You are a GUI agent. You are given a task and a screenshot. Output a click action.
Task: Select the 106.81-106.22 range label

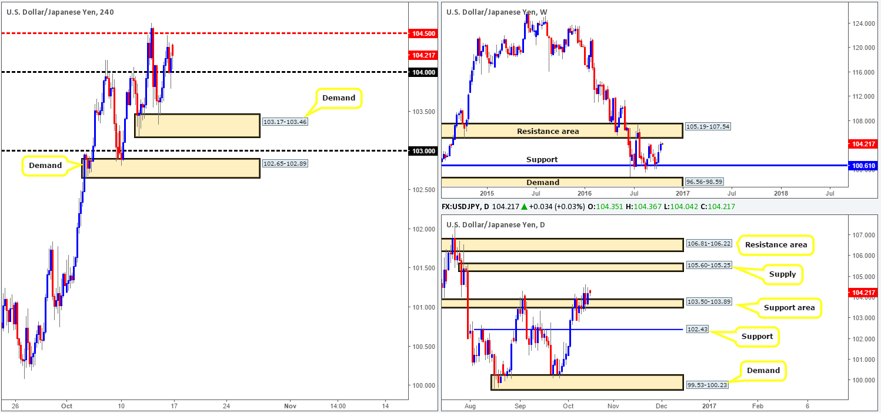click(709, 243)
